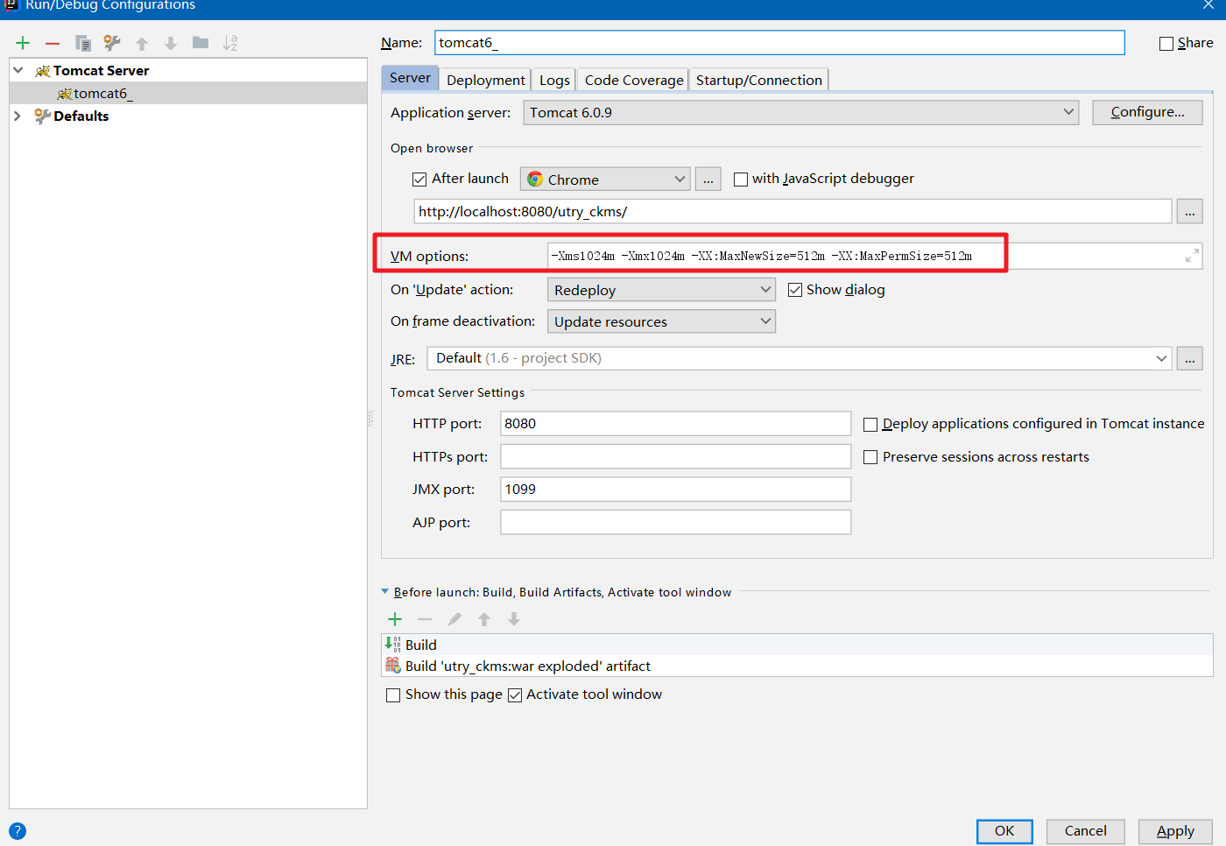Collapse Before launch section triangle
1226x846 pixels.
pyautogui.click(x=385, y=591)
